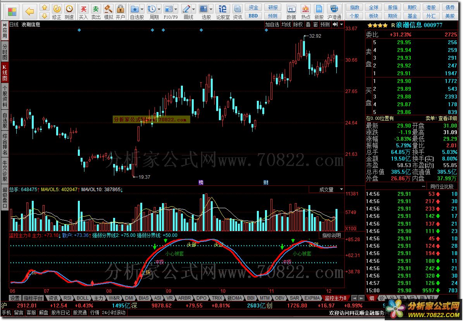Open the 修正 correction tool

(57, 12)
